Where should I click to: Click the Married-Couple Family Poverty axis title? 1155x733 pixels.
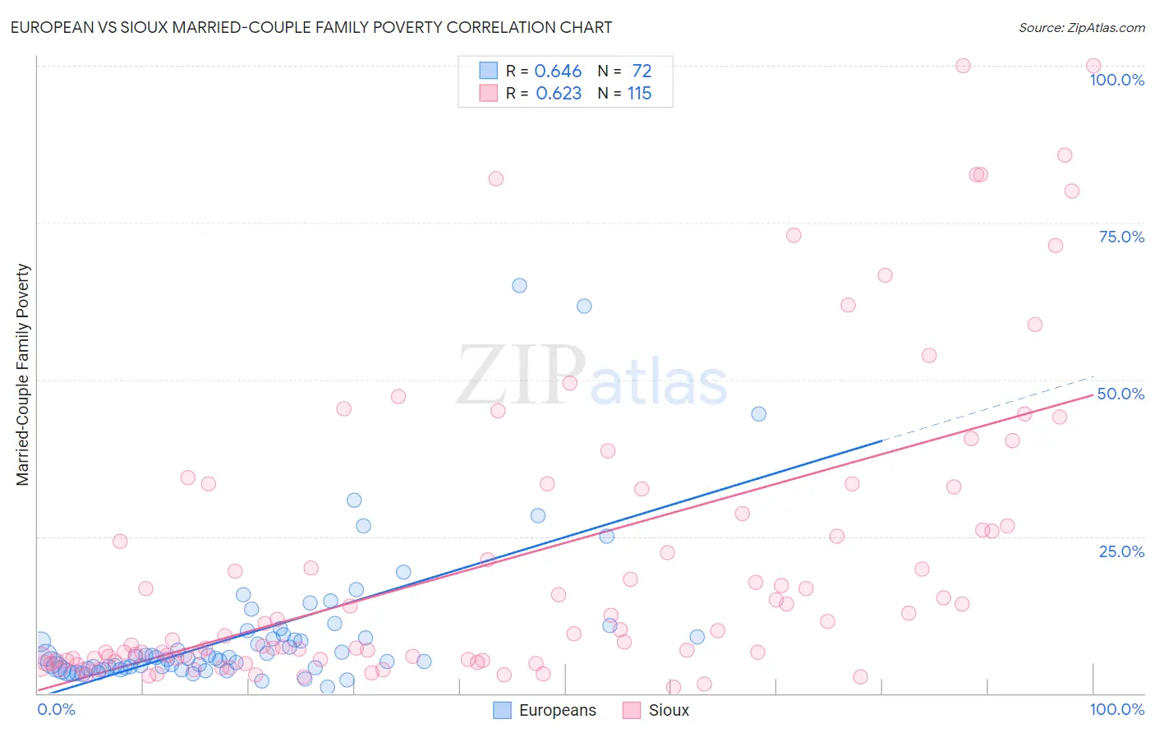[23, 375]
